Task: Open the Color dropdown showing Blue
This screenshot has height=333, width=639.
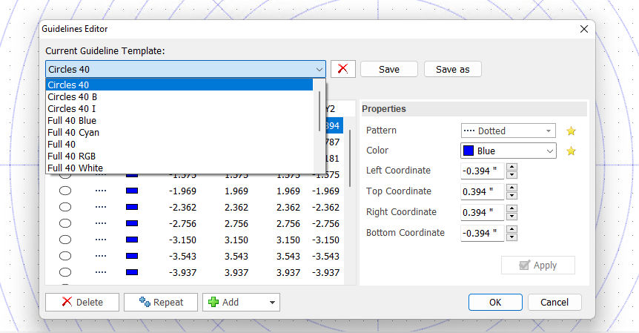Action: 508,151
